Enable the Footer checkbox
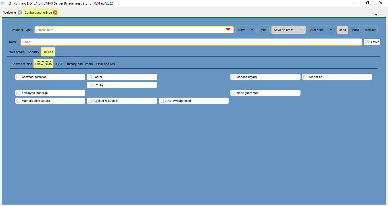This screenshot has height=206, width=388. pyautogui.click(x=90, y=77)
